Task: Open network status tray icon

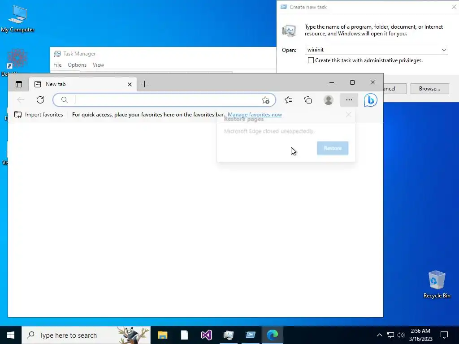Action: pos(390,335)
